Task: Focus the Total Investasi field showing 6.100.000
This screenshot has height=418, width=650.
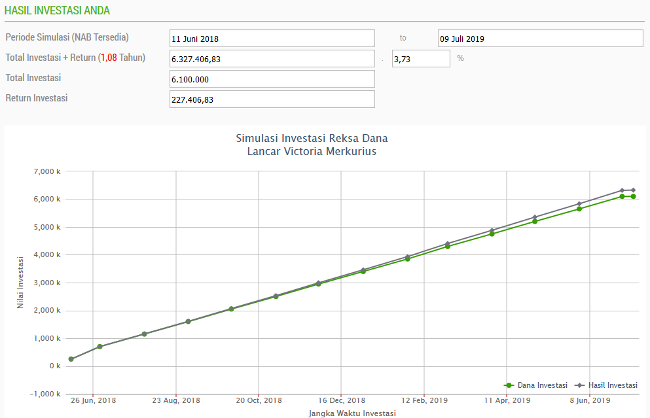Action: [x=272, y=79]
